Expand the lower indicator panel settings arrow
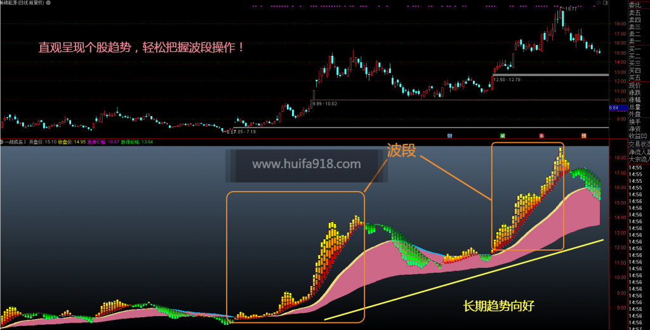The height and width of the screenshot is (330, 650). [x=3, y=142]
